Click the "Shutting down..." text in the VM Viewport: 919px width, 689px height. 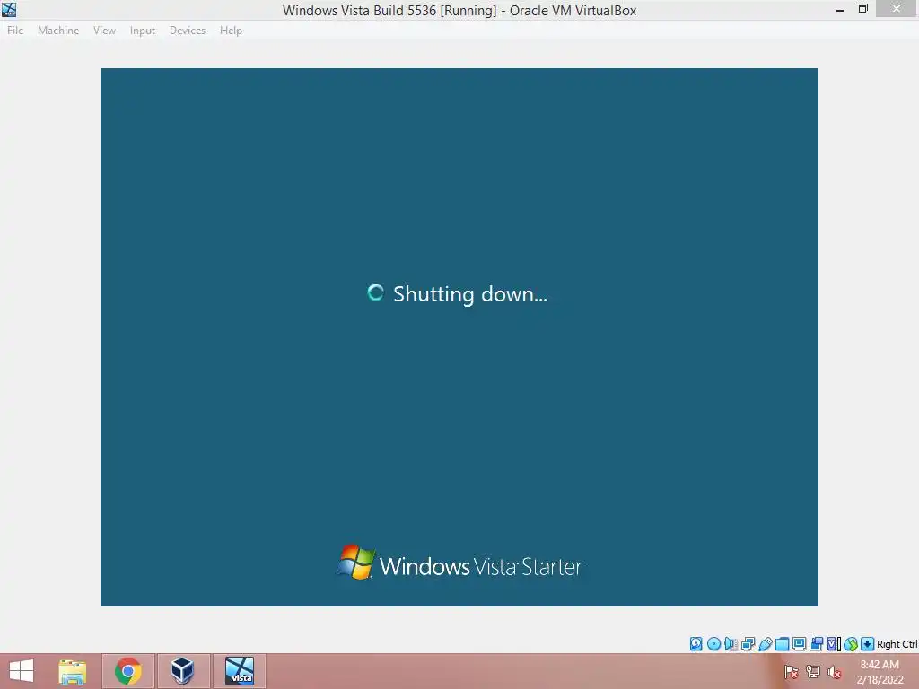470,294
